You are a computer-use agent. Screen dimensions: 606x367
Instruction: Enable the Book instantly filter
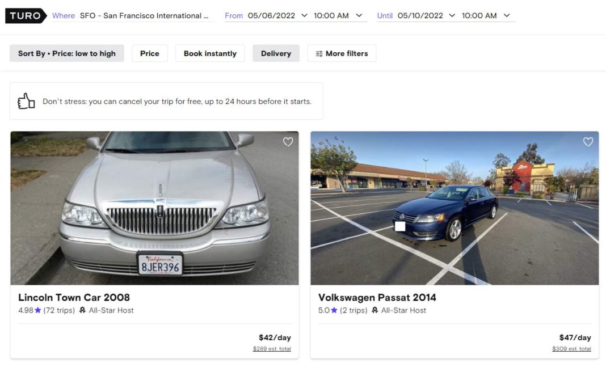click(x=210, y=53)
